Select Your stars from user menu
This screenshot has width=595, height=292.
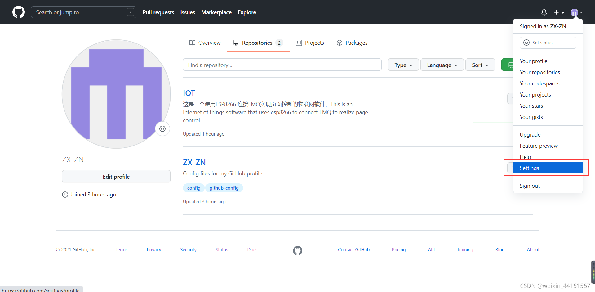(548, 106)
